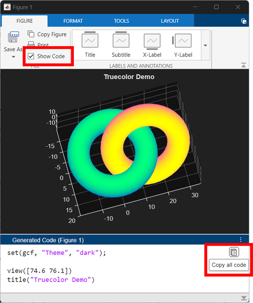Add a Y-Label to the axes
Screen dimensions: 253x303
[x=183, y=41]
